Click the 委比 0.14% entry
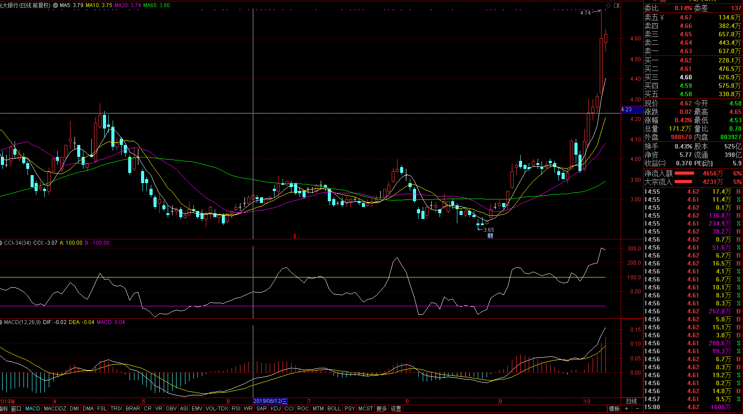The height and width of the screenshot is (414, 743). point(668,8)
